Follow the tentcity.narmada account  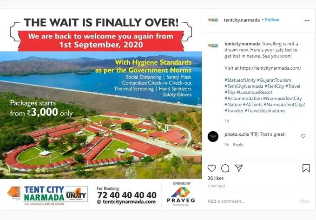[272, 20]
